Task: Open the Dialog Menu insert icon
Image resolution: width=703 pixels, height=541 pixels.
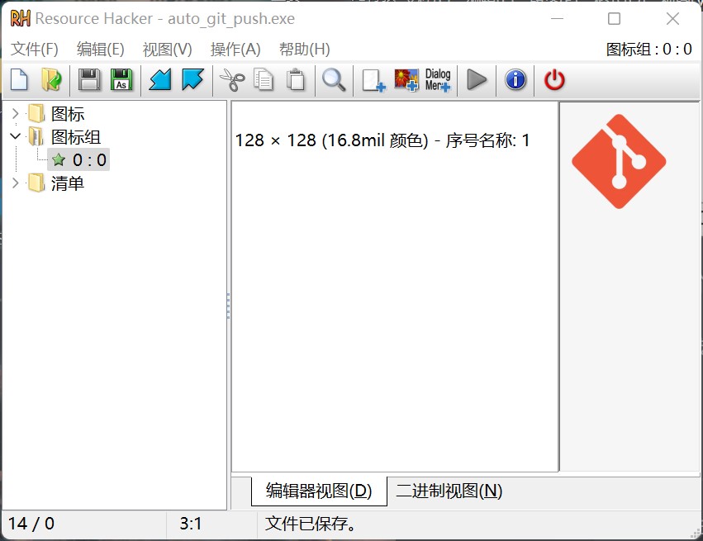Action: (x=438, y=80)
